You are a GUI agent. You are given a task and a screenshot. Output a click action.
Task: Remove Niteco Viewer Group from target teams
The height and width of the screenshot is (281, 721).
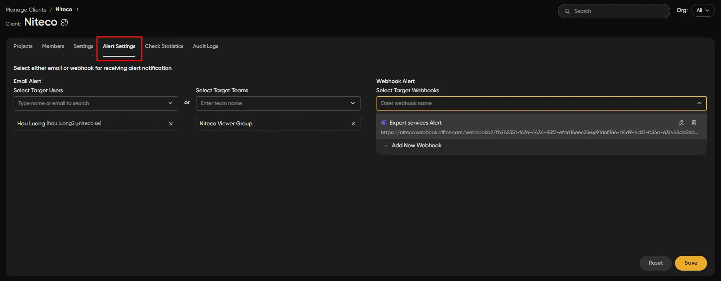[x=353, y=124]
